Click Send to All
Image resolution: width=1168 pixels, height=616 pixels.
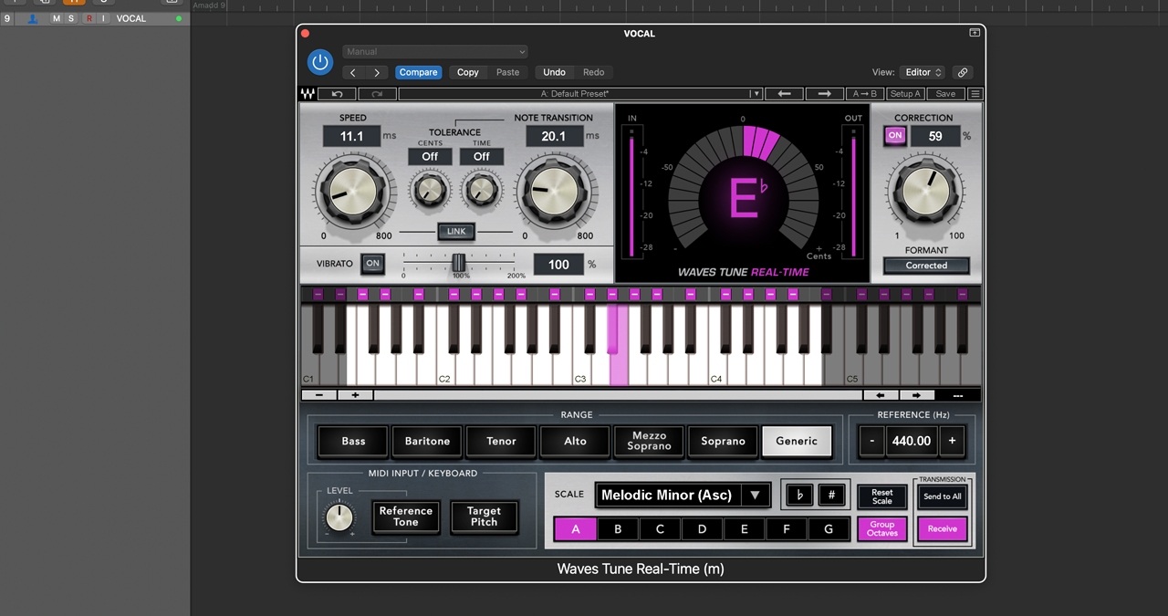(943, 496)
